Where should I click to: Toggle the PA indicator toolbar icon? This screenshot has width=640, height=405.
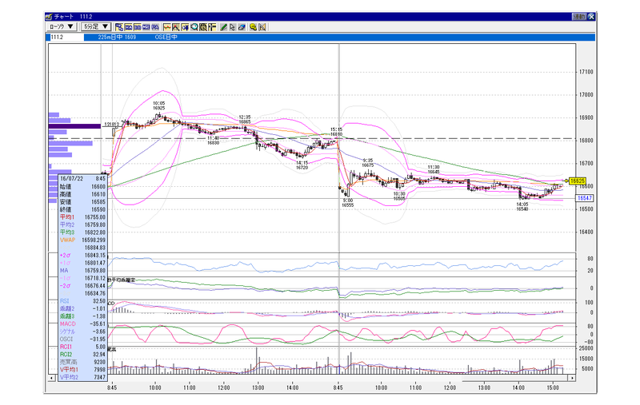pyautogui.click(x=155, y=27)
